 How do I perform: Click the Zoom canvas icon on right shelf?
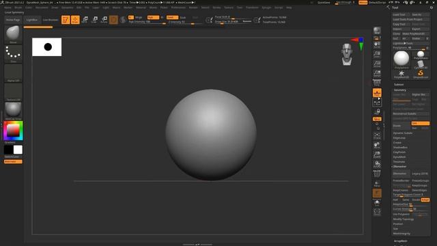(377, 54)
